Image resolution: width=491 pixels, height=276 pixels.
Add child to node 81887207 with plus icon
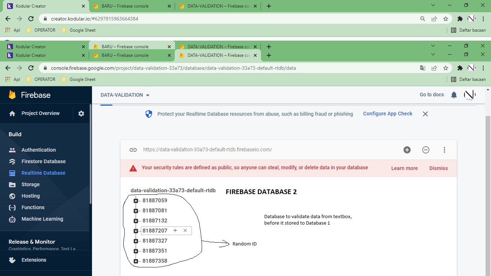[x=175, y=230]
